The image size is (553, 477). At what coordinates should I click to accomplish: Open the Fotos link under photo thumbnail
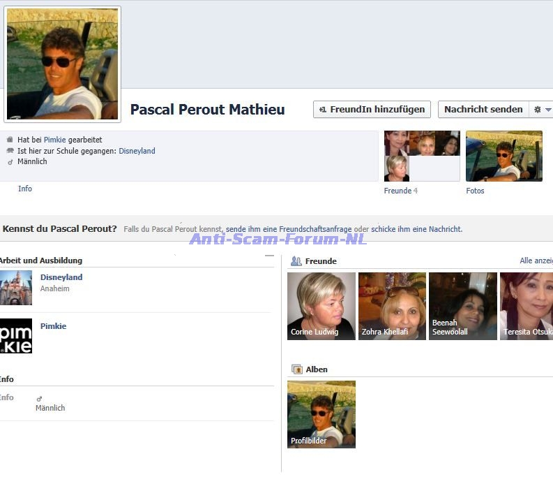475,191
